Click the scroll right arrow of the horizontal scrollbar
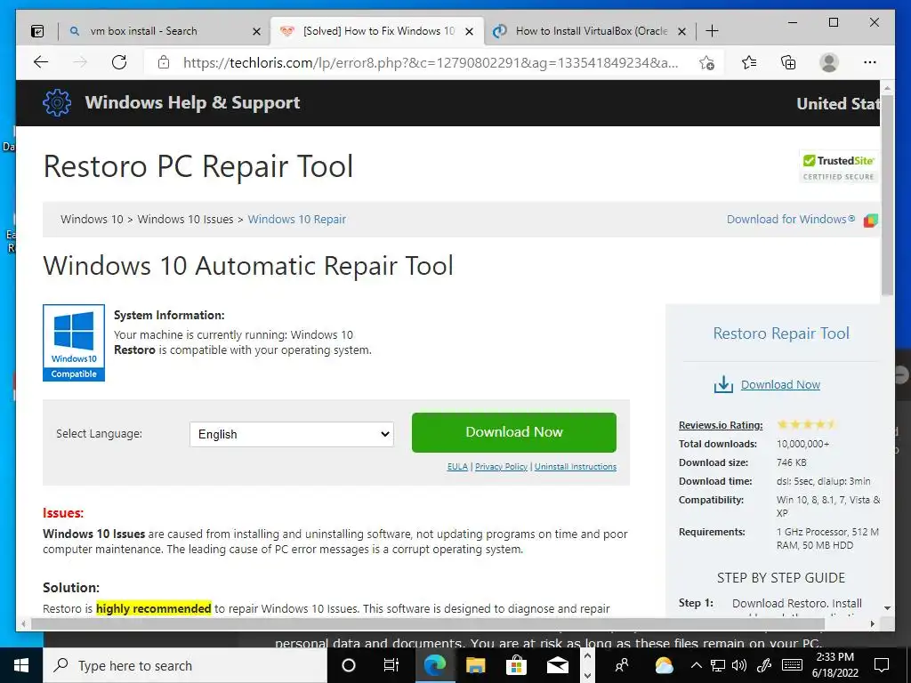Screen dimensions: 911x683 click(873, 623)
